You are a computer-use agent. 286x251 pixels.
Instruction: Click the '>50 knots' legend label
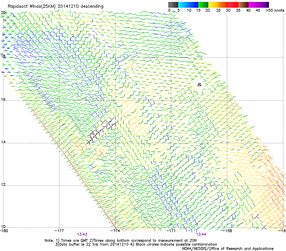(275, 10)
